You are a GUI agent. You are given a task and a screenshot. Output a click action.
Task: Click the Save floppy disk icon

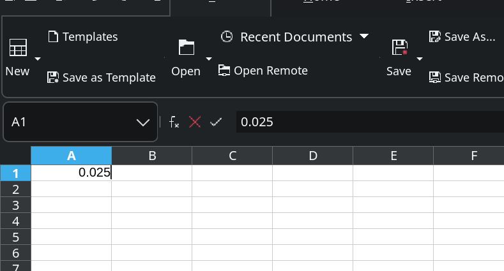pos(399,48)
